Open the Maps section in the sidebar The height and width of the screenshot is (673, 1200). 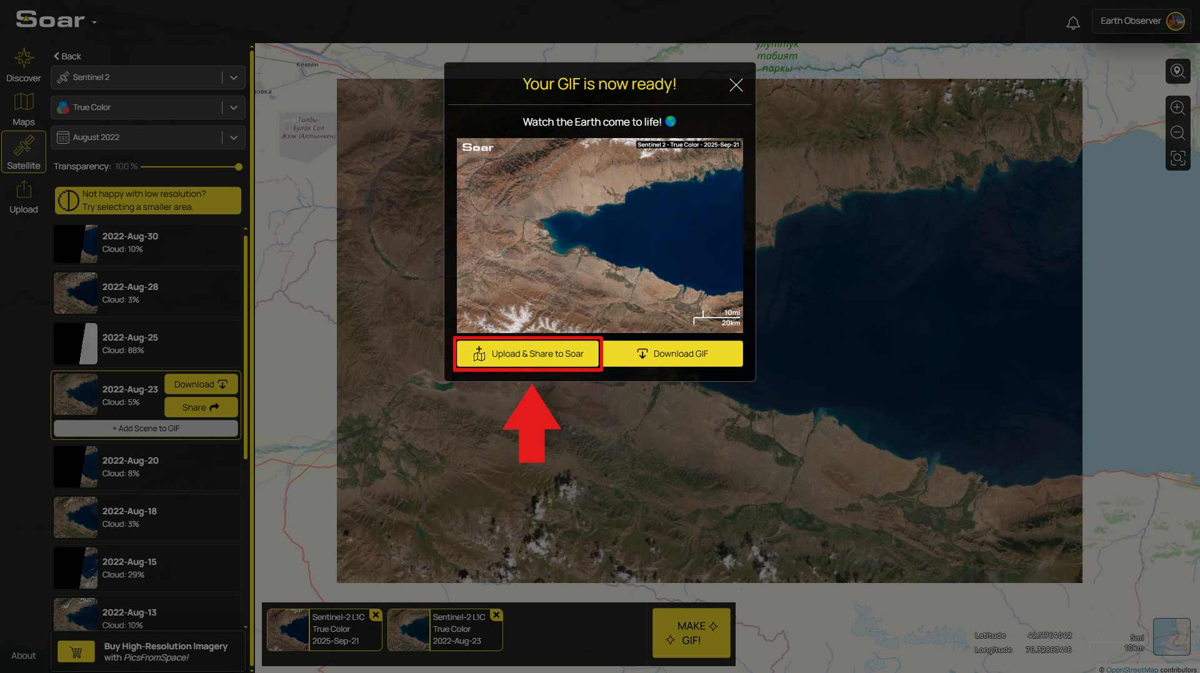(x=24, y=109)
